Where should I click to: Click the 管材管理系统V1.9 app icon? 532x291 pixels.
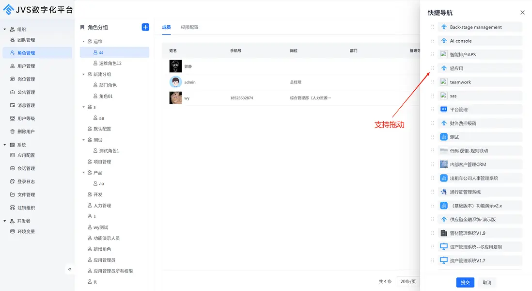pos(444,233)
